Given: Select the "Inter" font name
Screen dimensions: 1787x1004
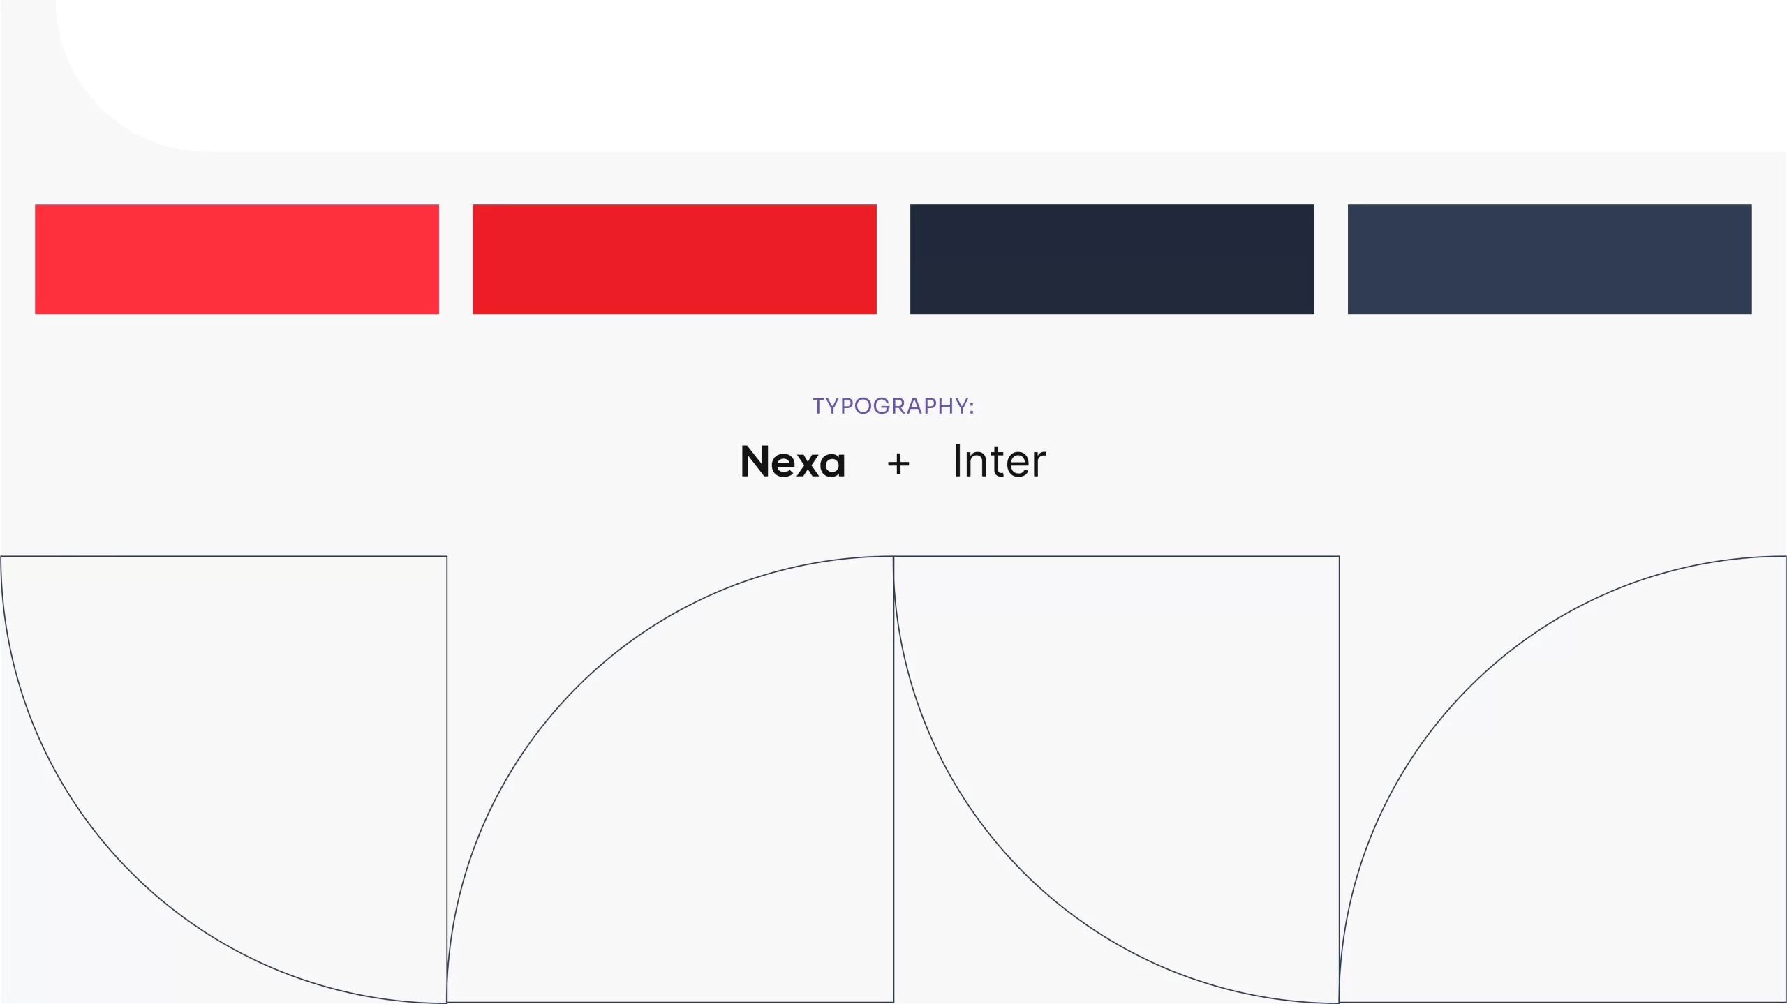Looking at the screenshot, I should tap(999, 462).
